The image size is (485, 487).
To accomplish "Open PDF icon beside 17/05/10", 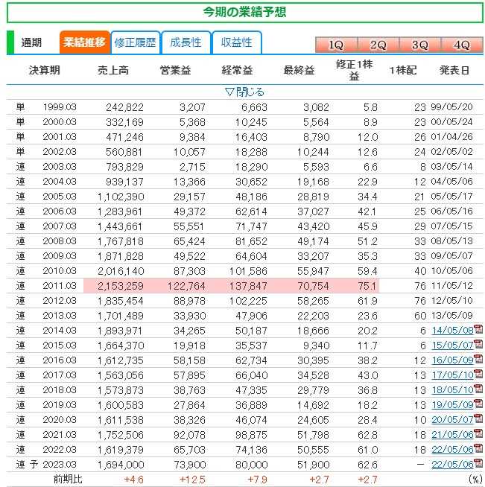I will (x=478, y=374).
